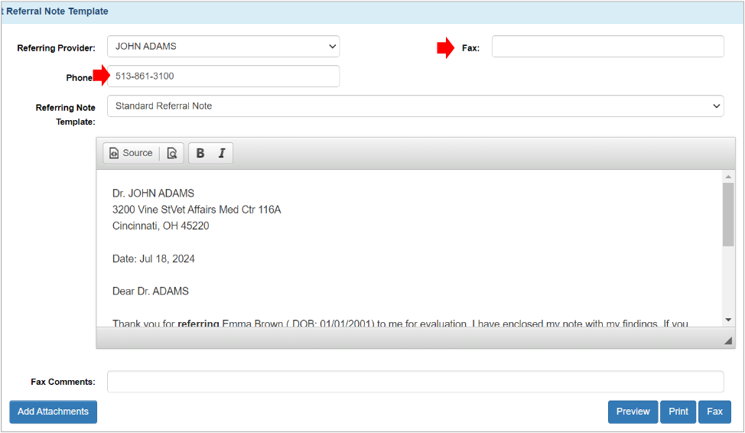
Task: Click the "Date: Jul 18, 2024" line in note
Action: pyautogui.click(x=154, y=259)
